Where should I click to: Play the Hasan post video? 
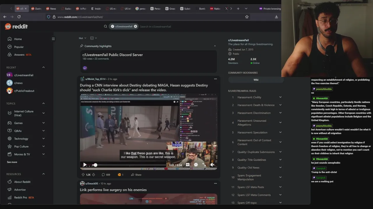tap(85, 165)
